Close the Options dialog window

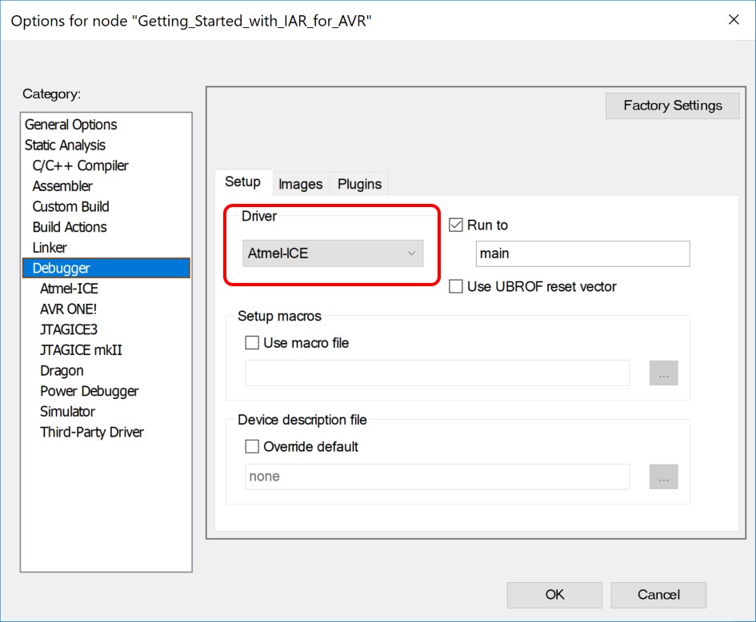[733, 20]
